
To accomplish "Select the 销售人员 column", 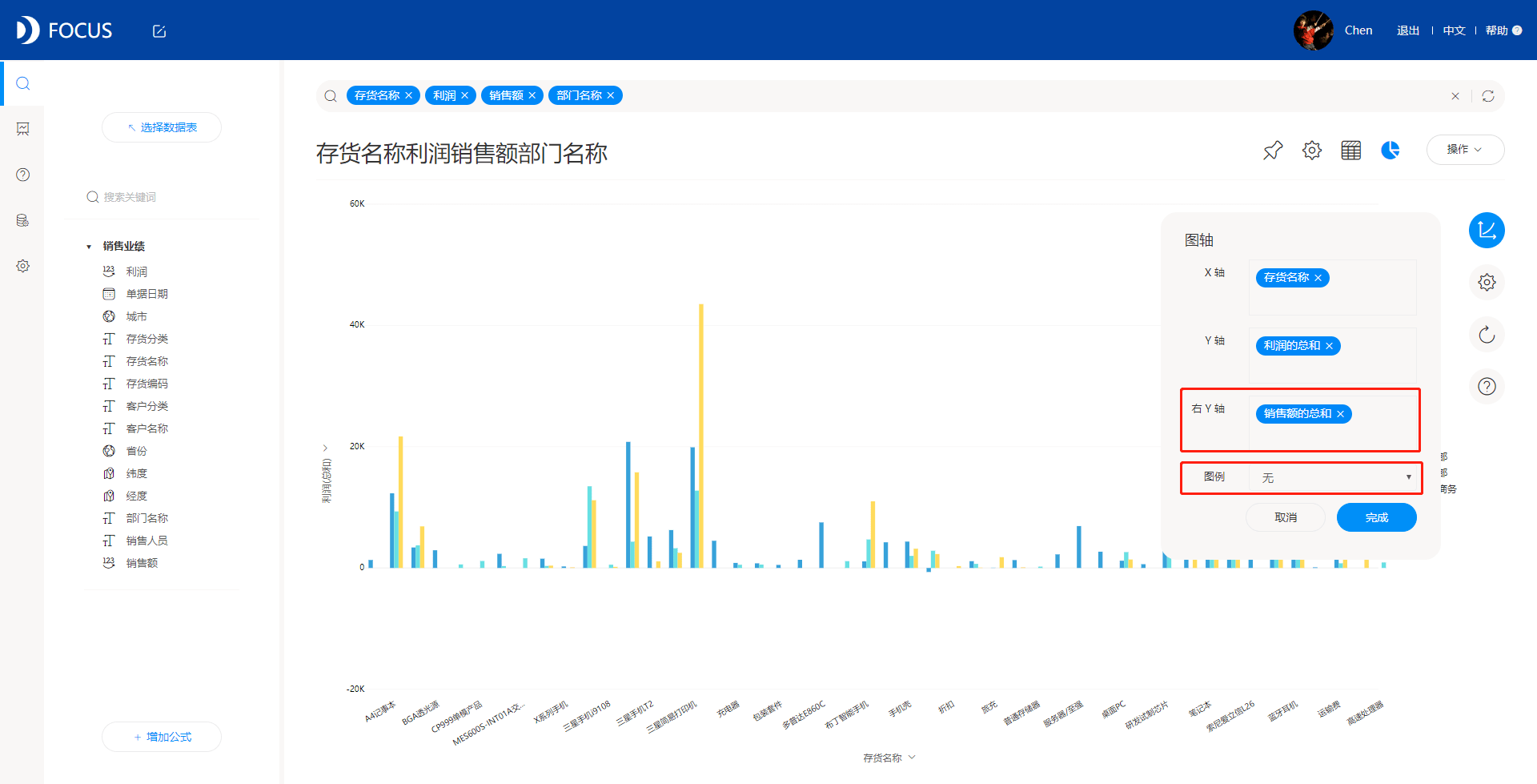I will [146, 541].
